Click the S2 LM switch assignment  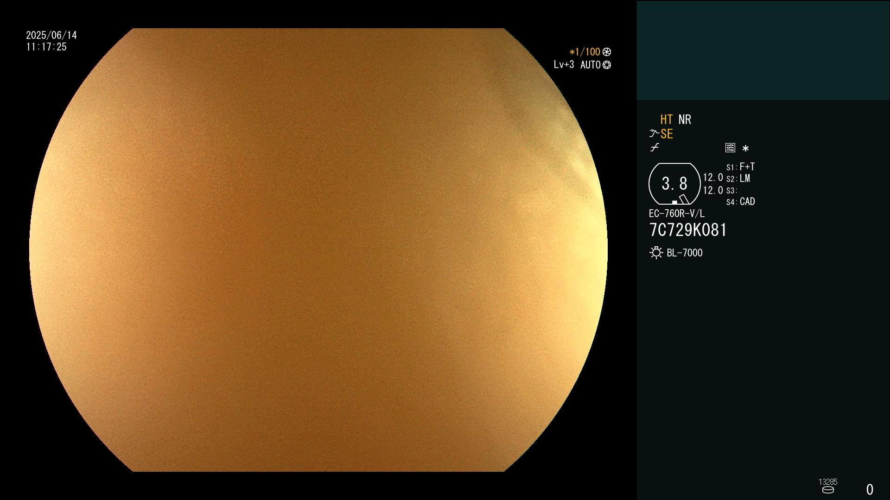coord(738,179)
